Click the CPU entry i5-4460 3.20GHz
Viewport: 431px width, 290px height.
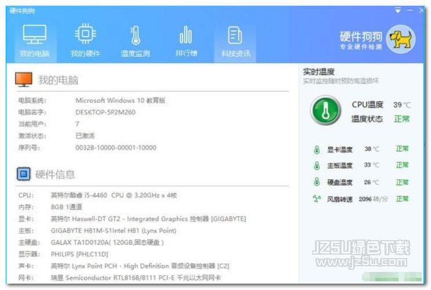114,195
